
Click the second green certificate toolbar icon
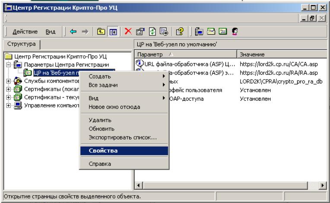tap(223, 32)
